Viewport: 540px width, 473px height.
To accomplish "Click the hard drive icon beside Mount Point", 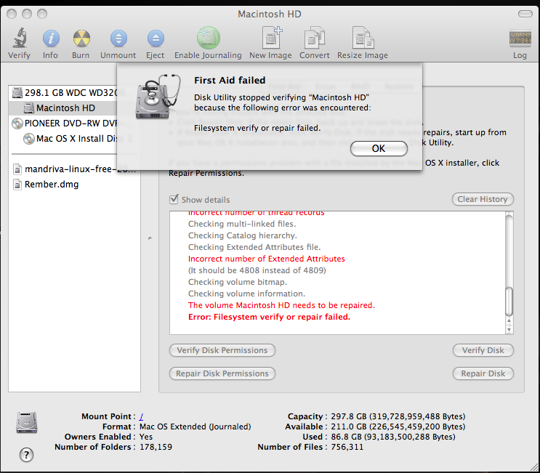I will coord(26,422).
